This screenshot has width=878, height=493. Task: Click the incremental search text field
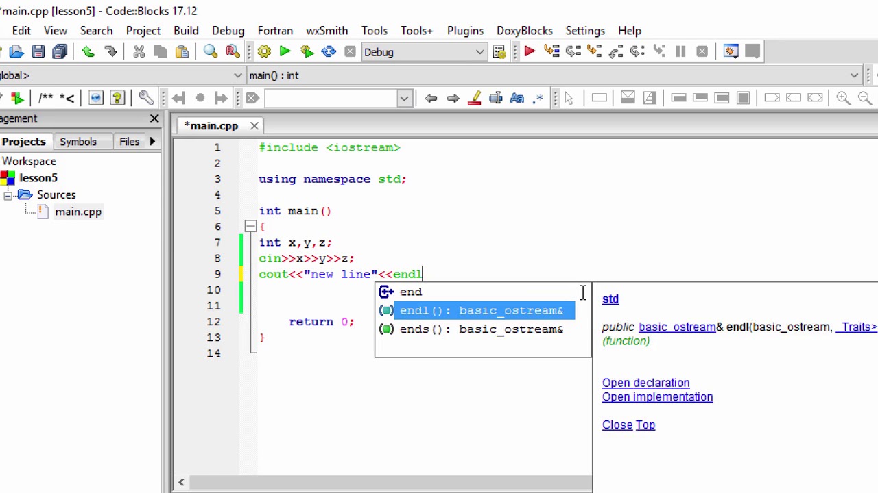click(x=331, y=98)
